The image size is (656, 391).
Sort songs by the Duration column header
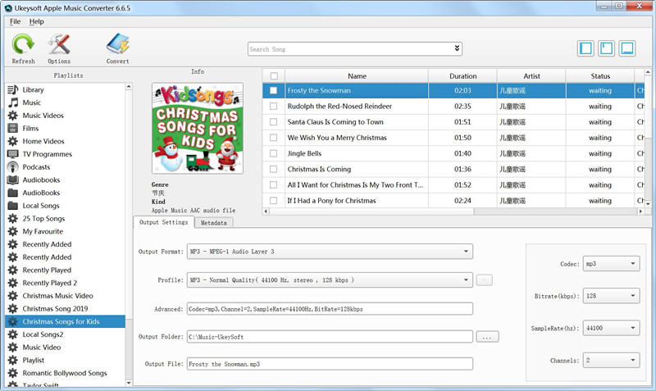pyautogui.click(x=462, y=76)
